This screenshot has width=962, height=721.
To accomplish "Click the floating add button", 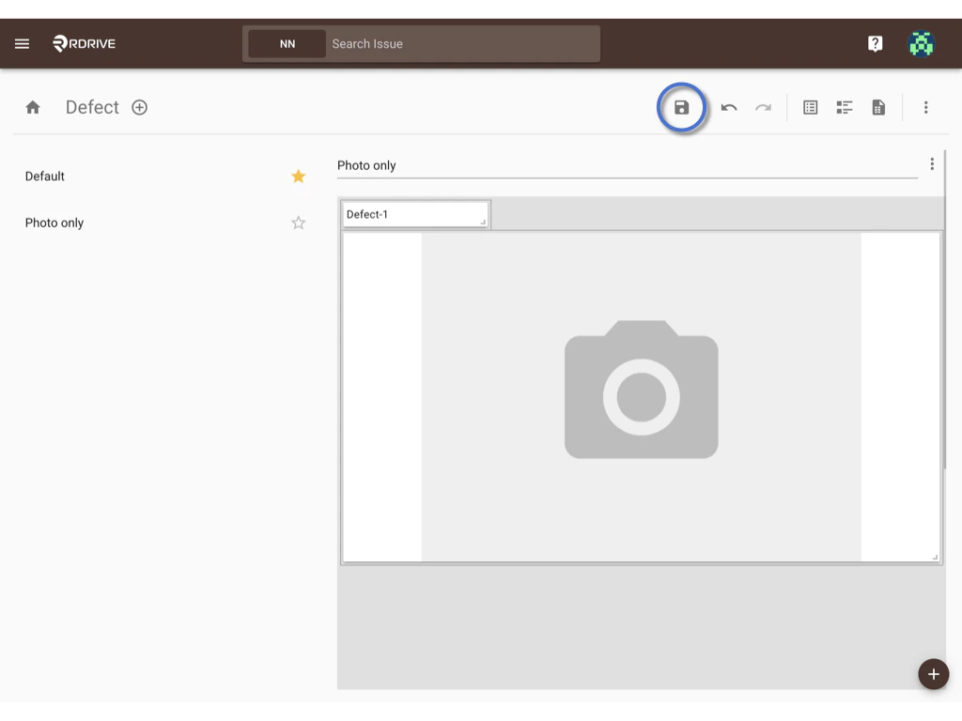I will tap(933, 674).
